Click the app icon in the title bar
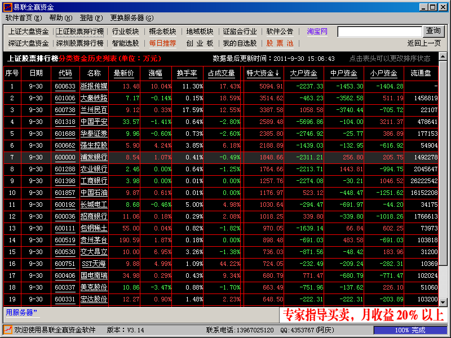 pos(7,7)
